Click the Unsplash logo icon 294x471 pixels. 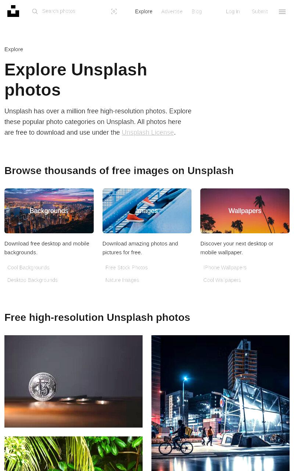click(x=13, y=11)
